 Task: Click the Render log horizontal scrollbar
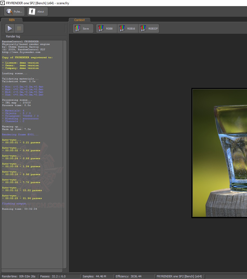(x=32, y=270)
